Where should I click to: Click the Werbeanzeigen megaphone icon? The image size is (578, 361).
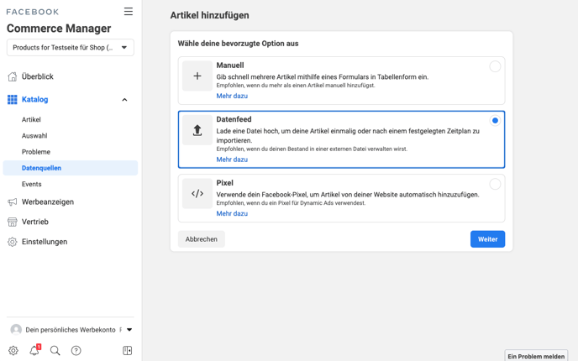pyautogui.click(x=12, y=201)
